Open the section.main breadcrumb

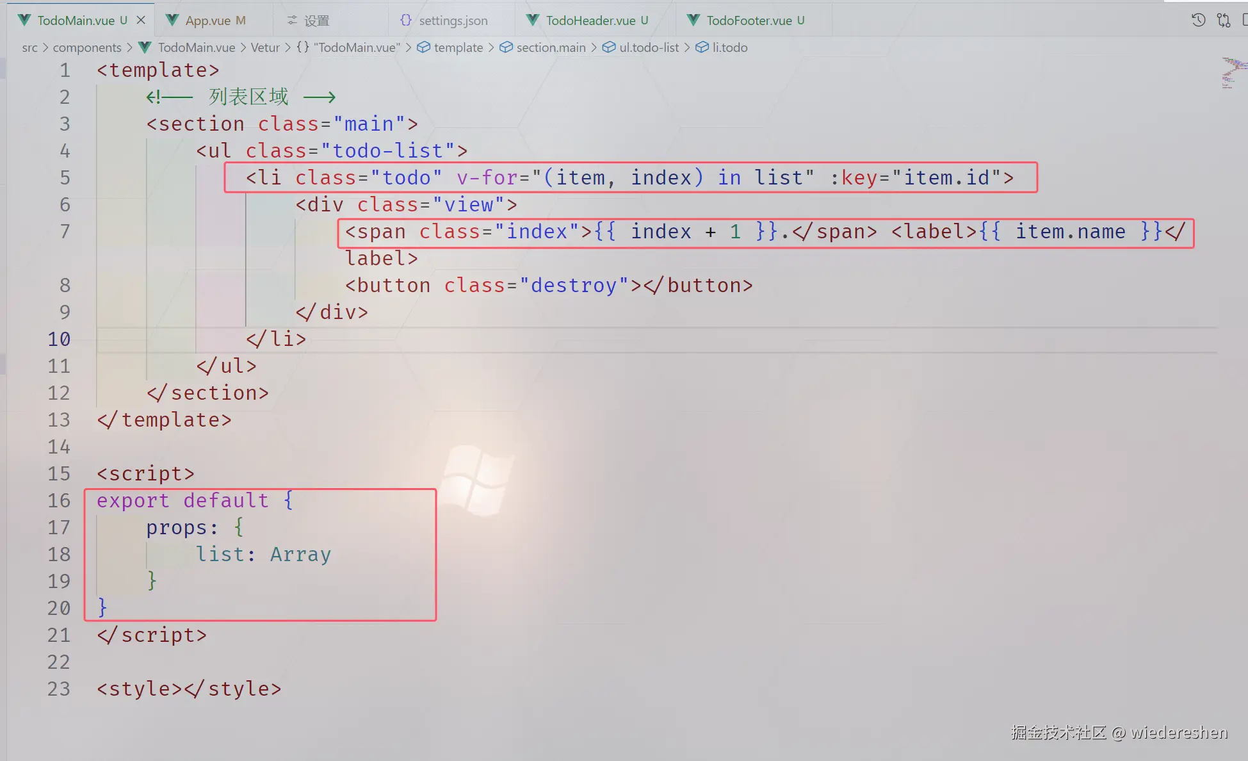point(551,47)
